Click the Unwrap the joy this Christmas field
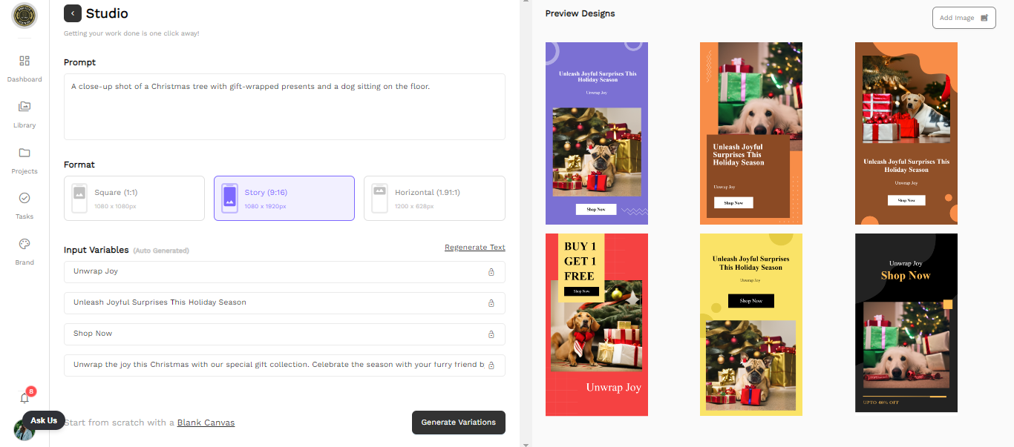Screen dimensions: 1014x447 pos(284,365)
